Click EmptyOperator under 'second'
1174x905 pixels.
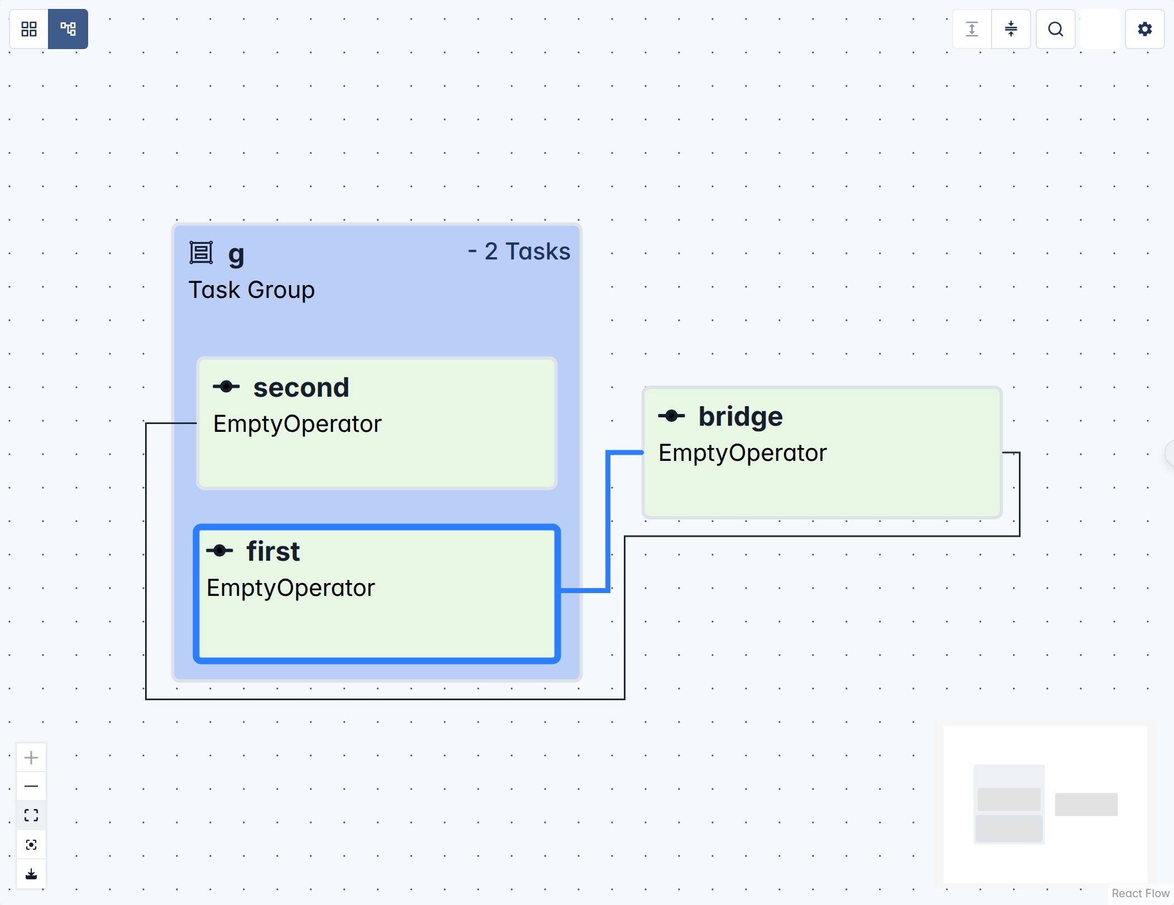297,424
